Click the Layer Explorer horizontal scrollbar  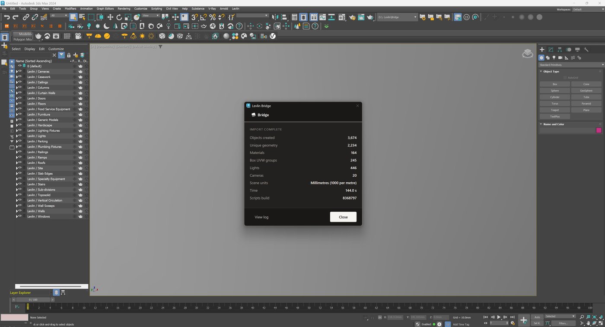[x=51, y=286]
